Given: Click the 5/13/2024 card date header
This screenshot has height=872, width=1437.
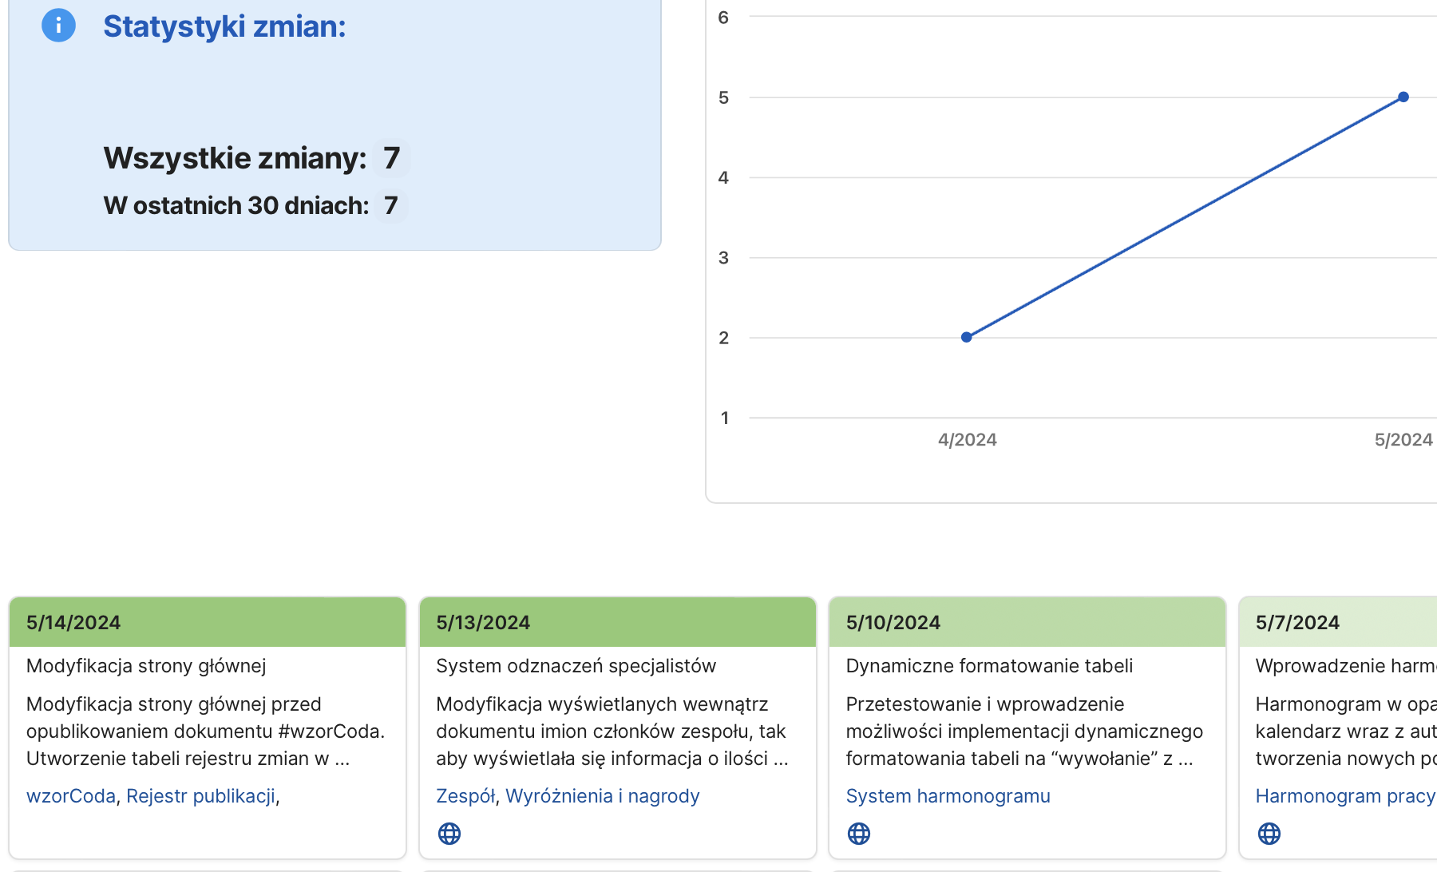Looking at the screenshot, I should (617, 622).
